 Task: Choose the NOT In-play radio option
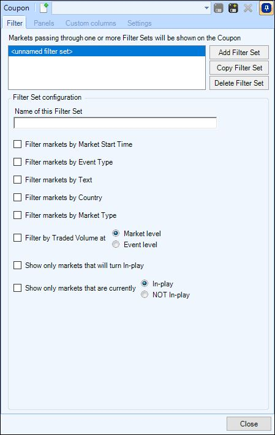coord(145,295)
